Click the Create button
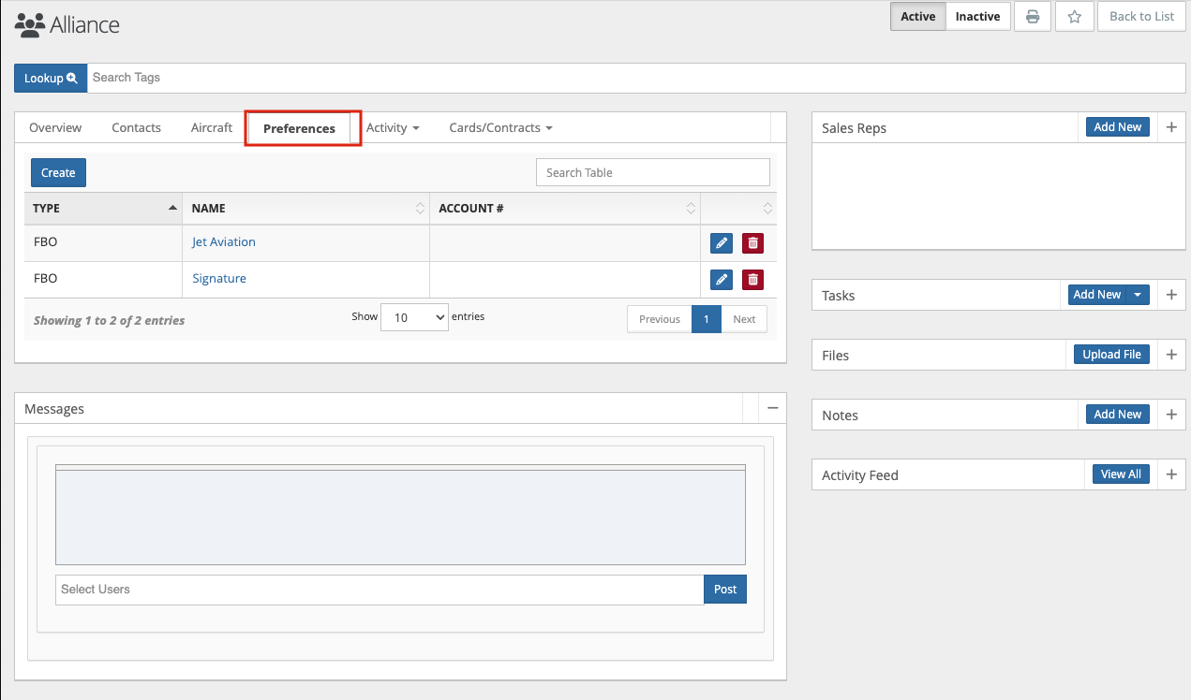Screen dimensions: 1191x700 tap(58, 173)
